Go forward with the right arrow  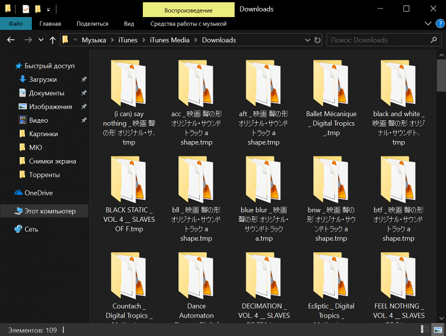tap(28, 40)
